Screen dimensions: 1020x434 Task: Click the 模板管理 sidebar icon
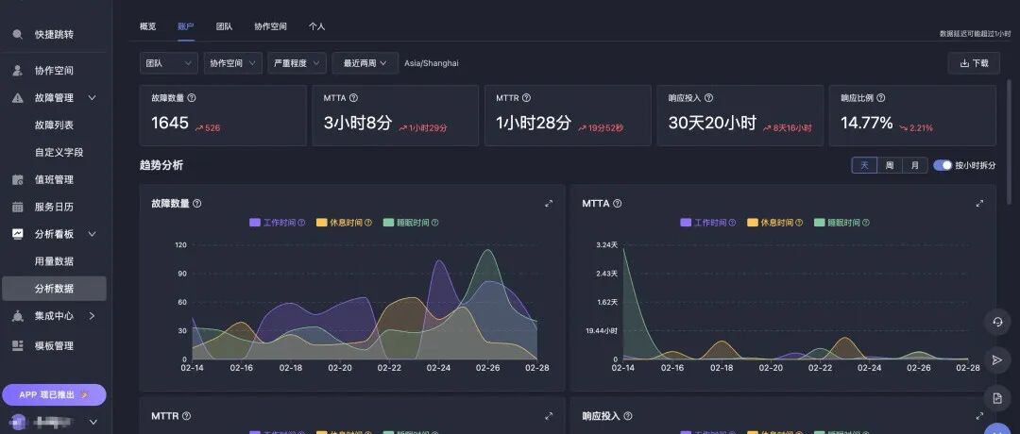pos(18,345)
